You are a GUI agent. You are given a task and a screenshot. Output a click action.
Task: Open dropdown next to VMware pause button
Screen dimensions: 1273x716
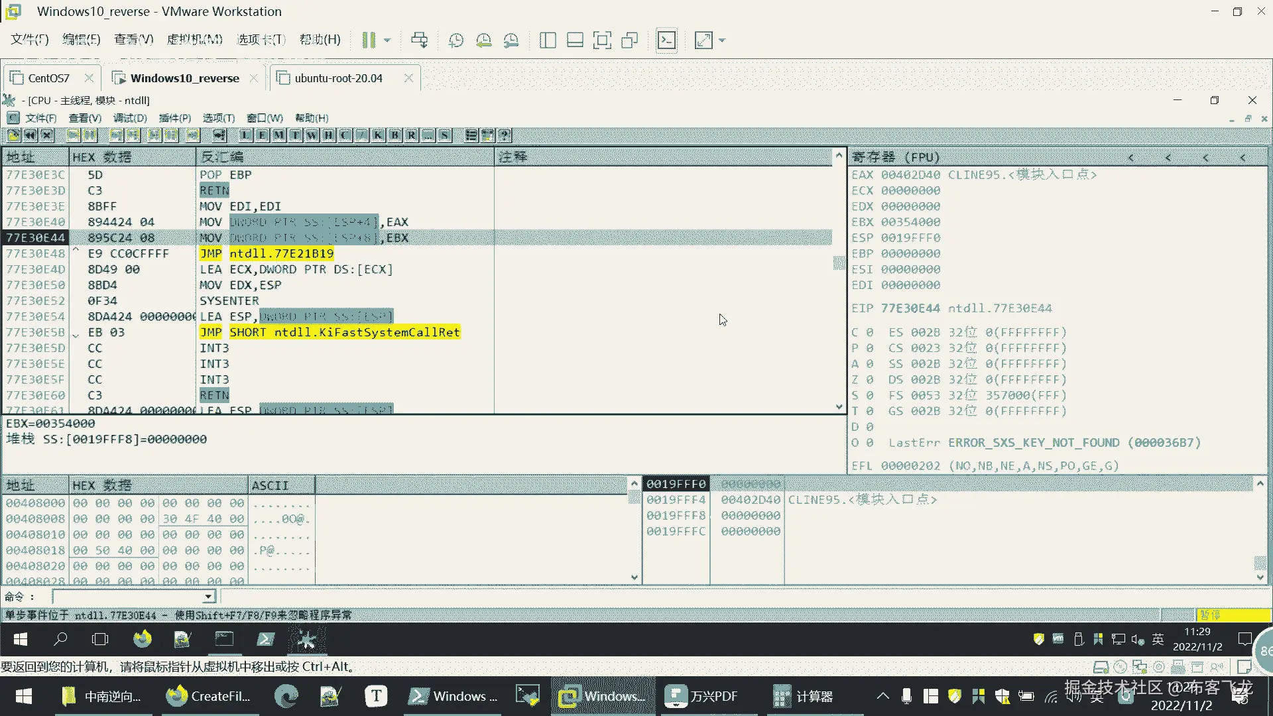(x=388, y=40)
